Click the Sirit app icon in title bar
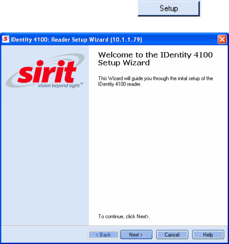The height and width of the screenshot is (244, 229). pyautogui.click(x=6, y=39)
